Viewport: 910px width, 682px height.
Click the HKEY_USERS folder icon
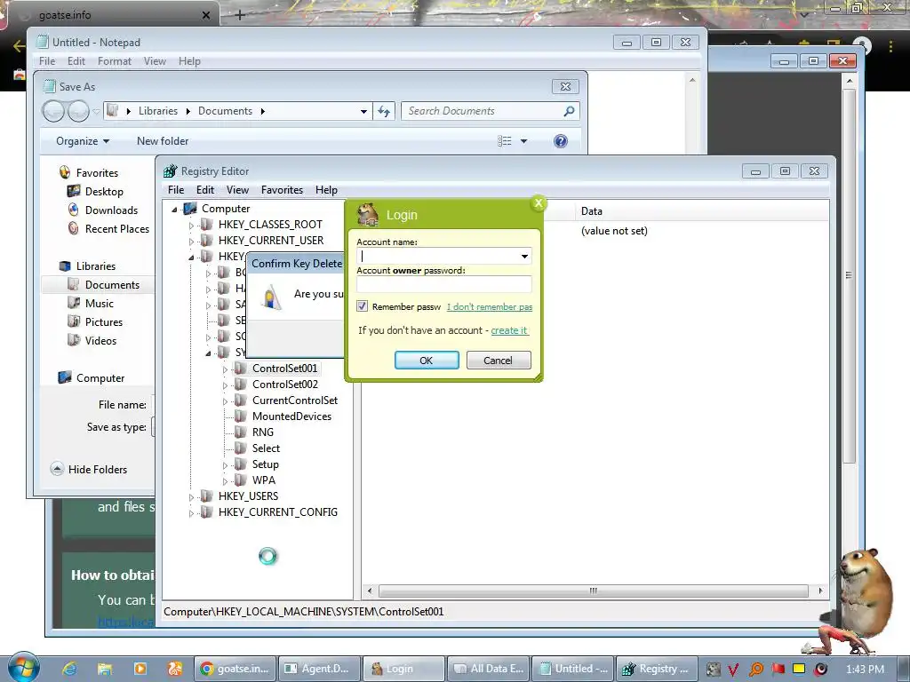(x=206, y=496)
